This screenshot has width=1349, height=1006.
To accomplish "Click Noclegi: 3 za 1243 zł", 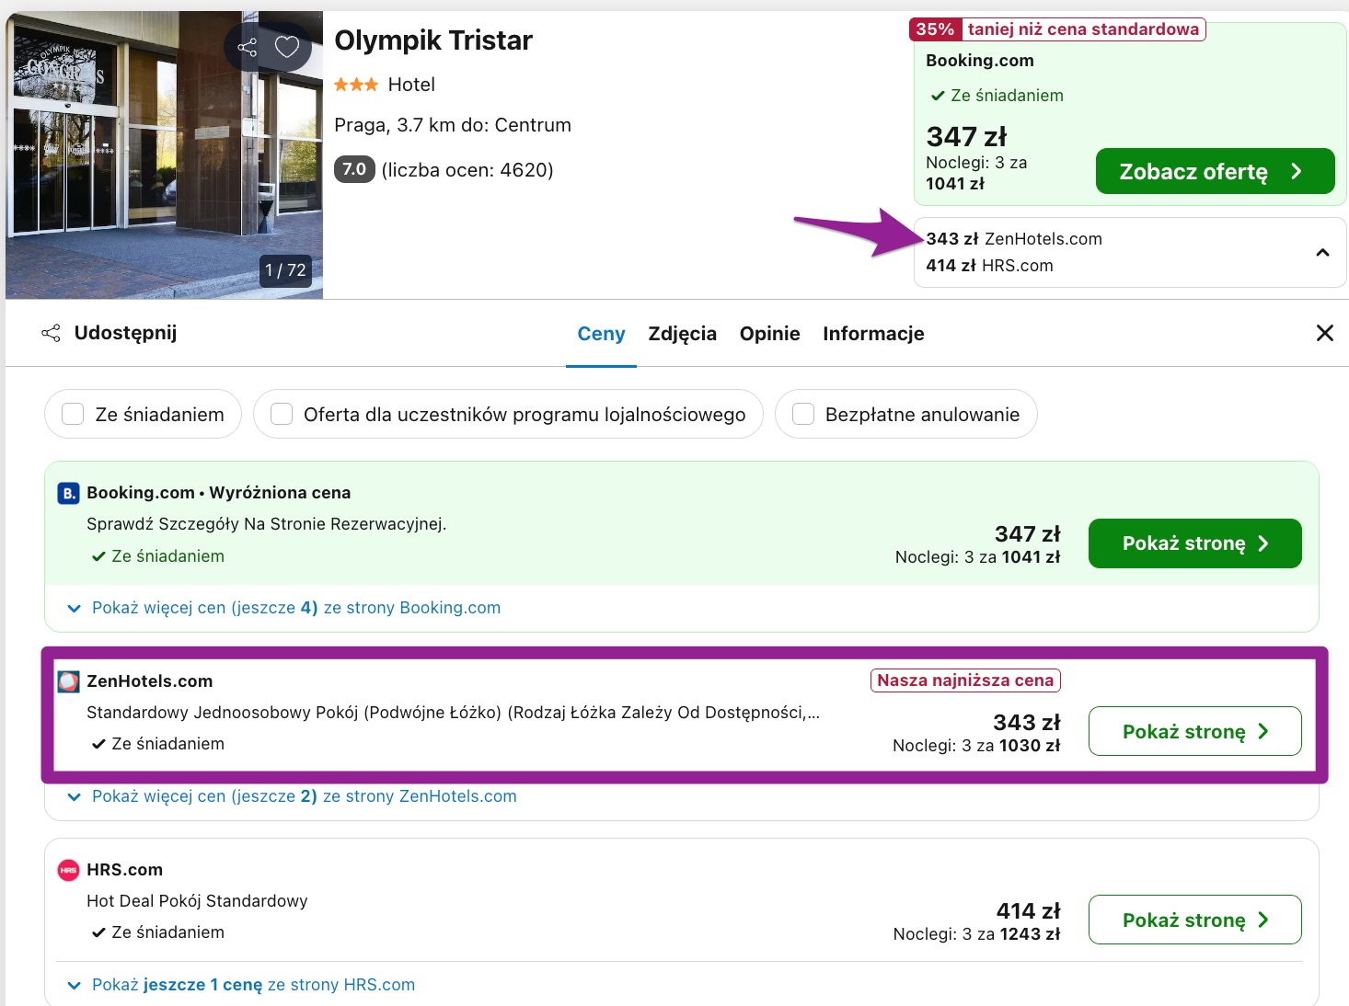I will click(x=976, y=934).
